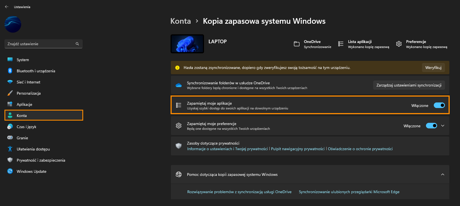Open Prywatność i zabezpieczenia settings
Screen dimensions: 460x206
(44, 160)
